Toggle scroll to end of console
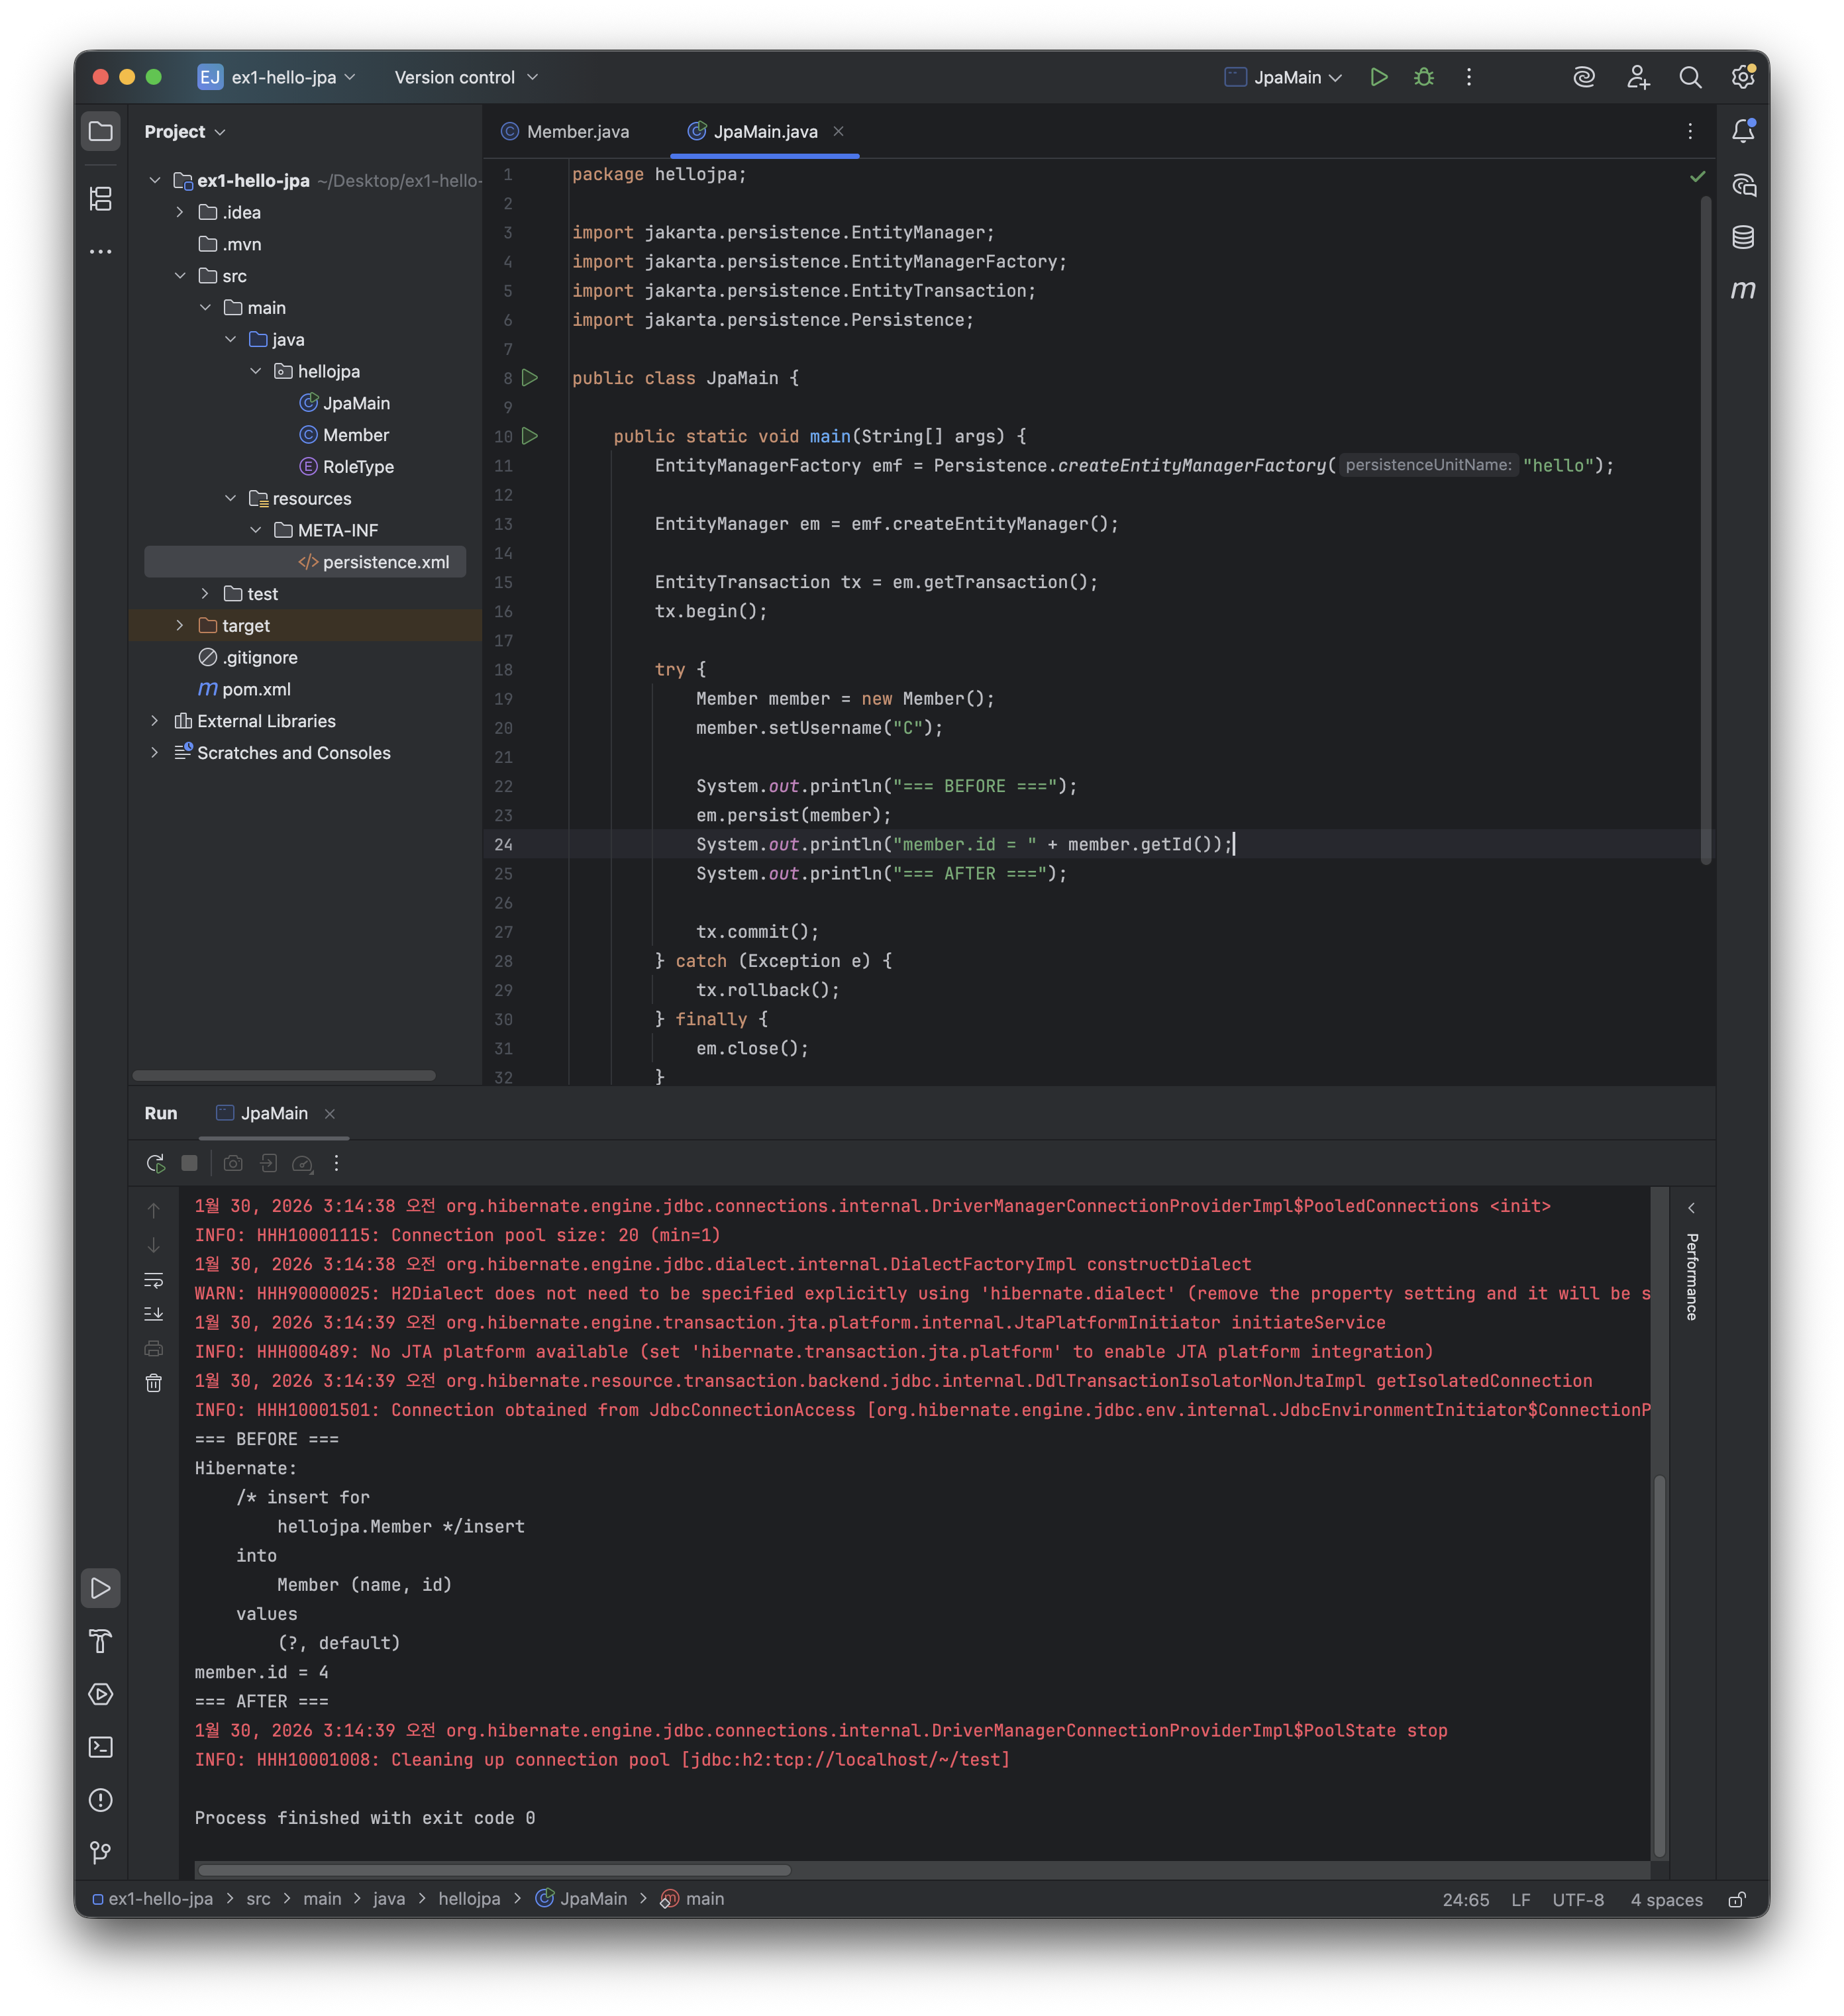1844x2016 pixels. [x=154, y=1314]
